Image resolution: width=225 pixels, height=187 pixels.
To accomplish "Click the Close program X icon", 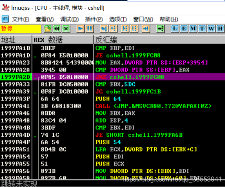I will [x=66, y=29].
